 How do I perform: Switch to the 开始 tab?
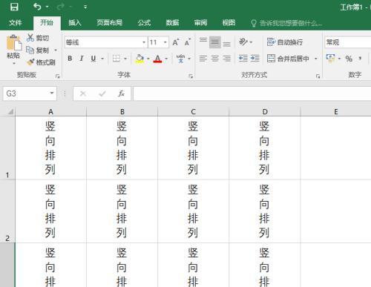click(x=47, y=23)
